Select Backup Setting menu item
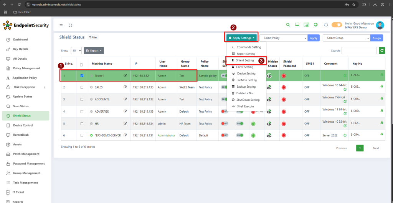 (246, 87)
